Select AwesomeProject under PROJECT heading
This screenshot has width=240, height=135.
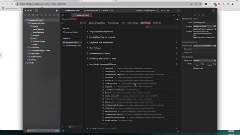tap(70, 32)
